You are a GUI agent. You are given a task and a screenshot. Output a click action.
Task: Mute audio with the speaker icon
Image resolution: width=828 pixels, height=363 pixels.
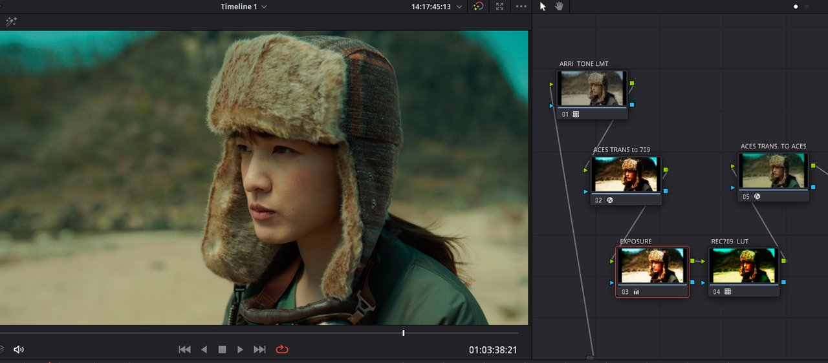click(19, 349)
